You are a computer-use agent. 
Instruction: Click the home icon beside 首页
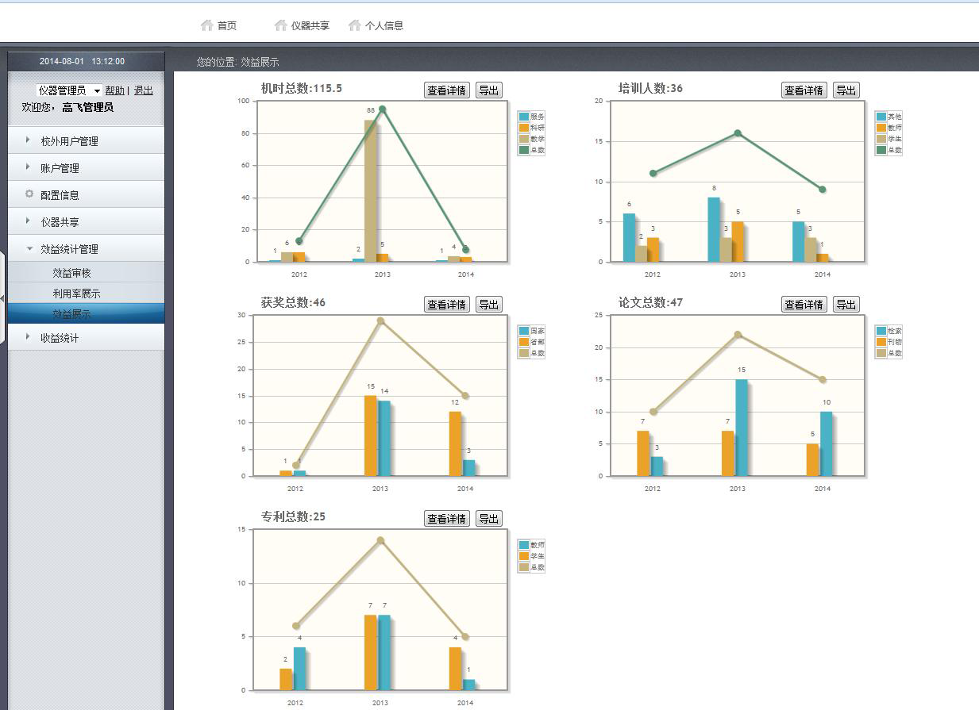click(x=207, y=25)
